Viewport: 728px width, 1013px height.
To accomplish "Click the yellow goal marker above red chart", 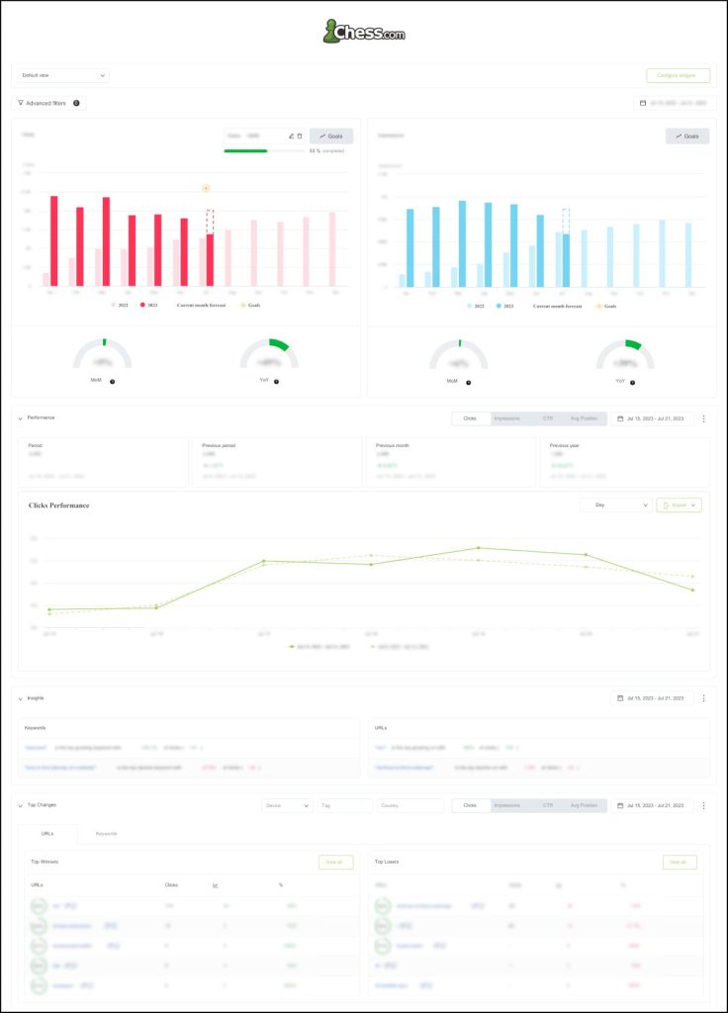I will [x=206, y=188].
